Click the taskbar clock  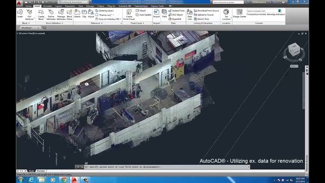(300, 179)
